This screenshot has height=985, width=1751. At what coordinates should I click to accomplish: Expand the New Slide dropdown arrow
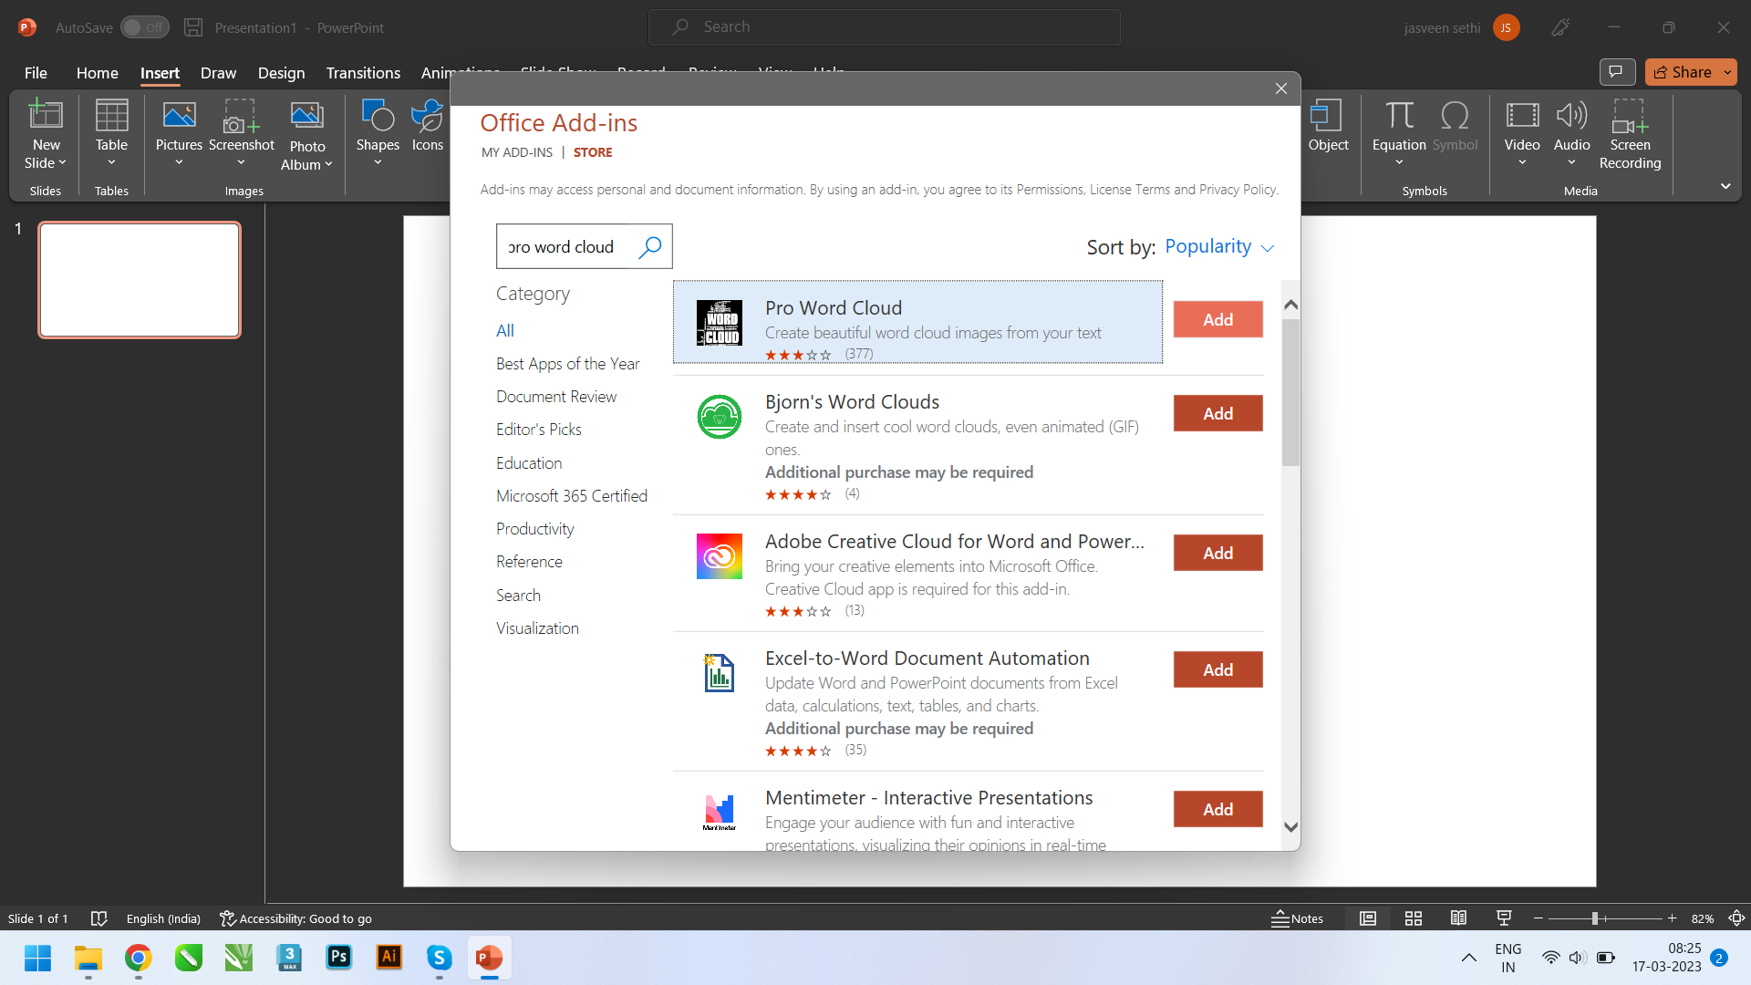[62, 163]
